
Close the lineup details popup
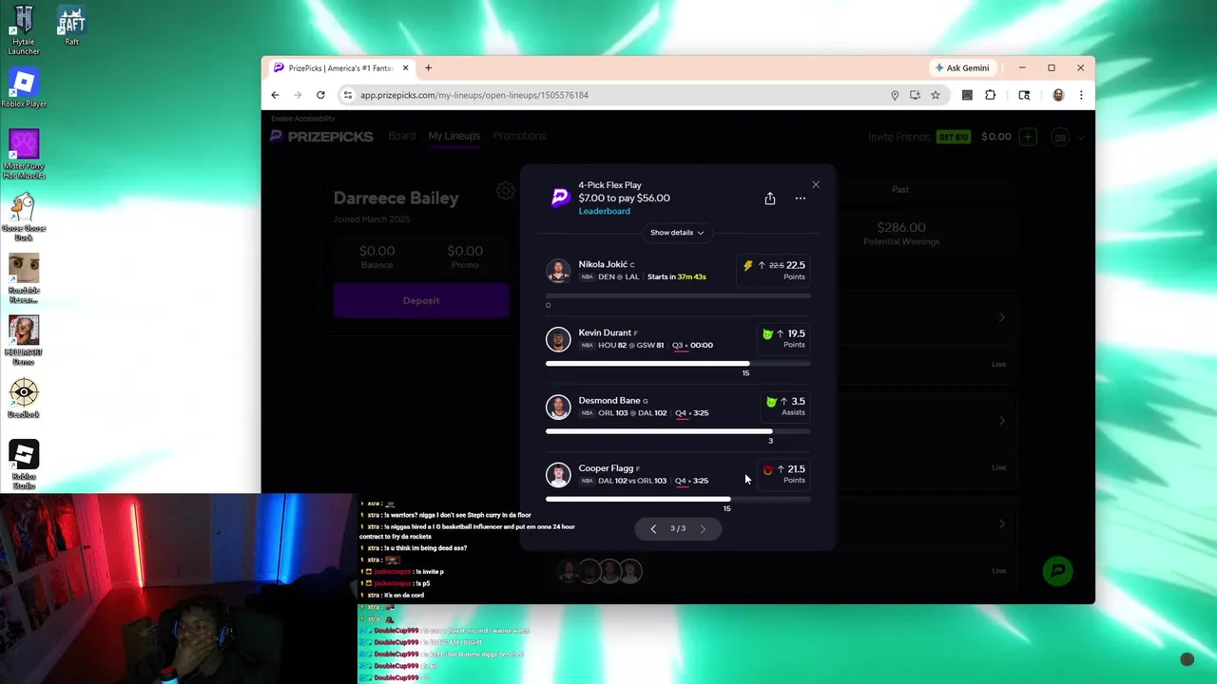point(815,184)
